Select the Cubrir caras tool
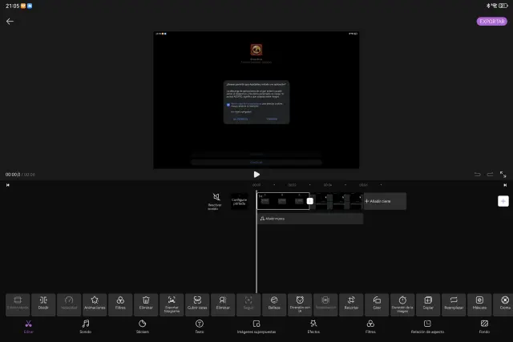This screenshot has width=513, height=342. [x=197, y=304]
